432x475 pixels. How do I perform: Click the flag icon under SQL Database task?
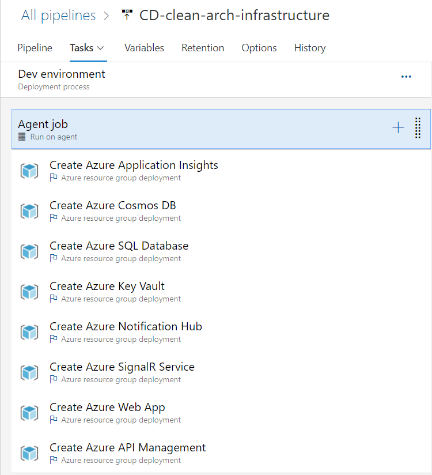54,258
